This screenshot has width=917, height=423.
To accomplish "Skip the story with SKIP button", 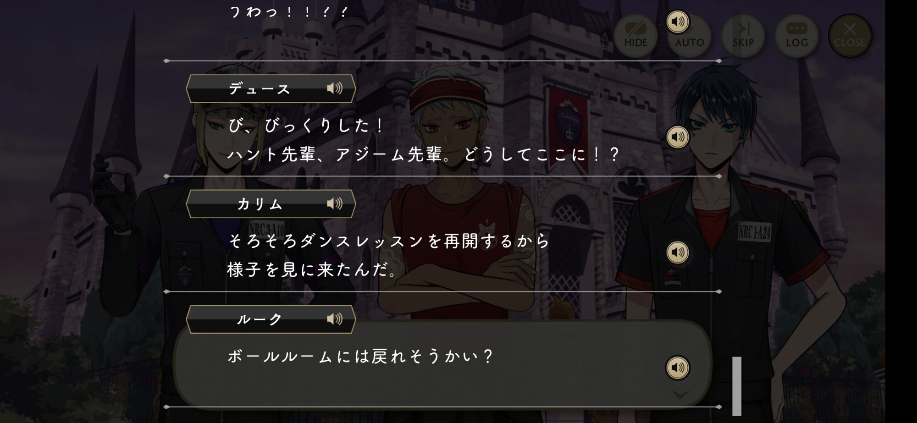I will click(743, 36).
